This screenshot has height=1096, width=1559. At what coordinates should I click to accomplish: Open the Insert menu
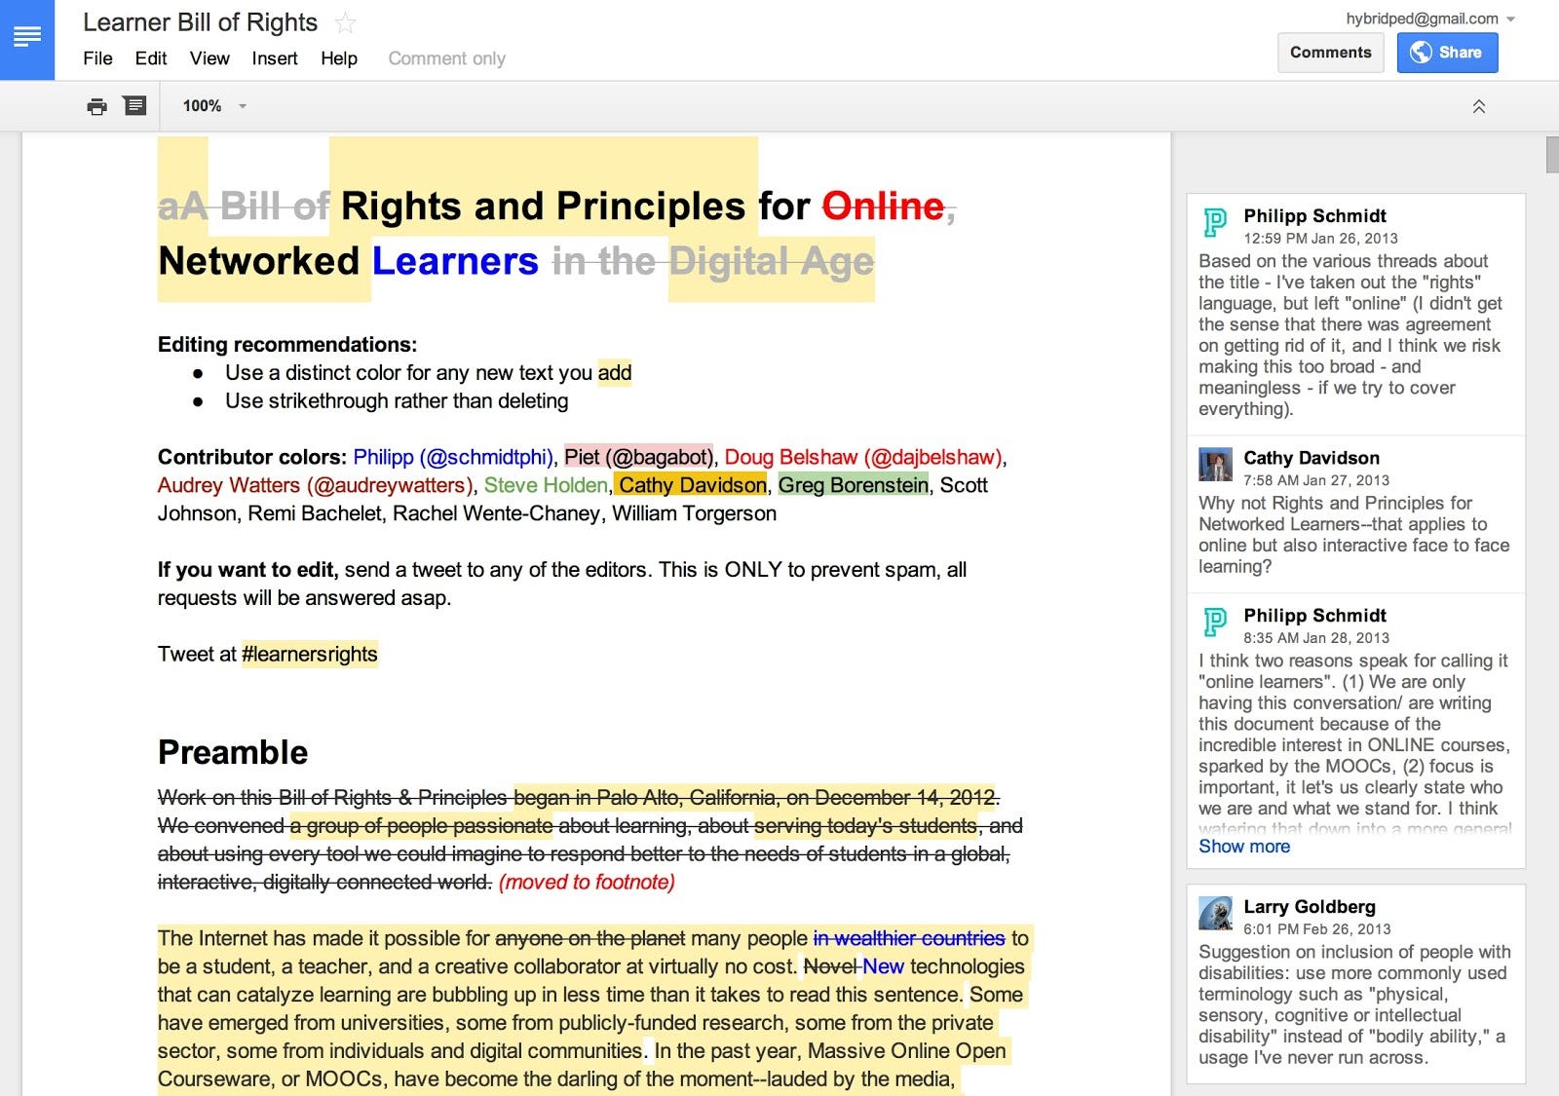275,58
